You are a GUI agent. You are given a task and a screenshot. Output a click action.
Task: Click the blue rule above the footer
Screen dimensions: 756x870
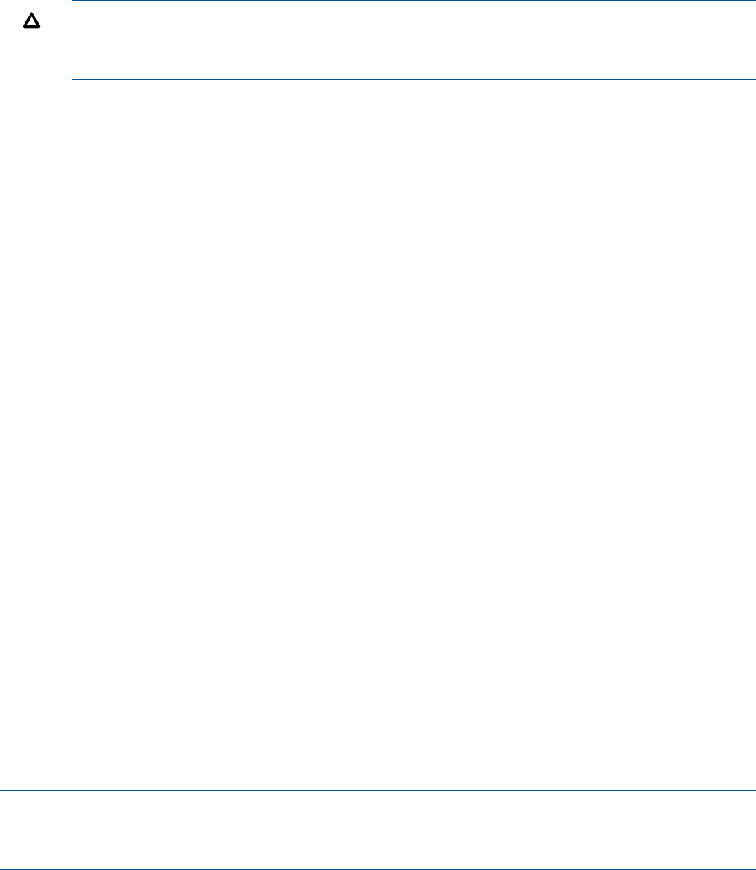378,790
